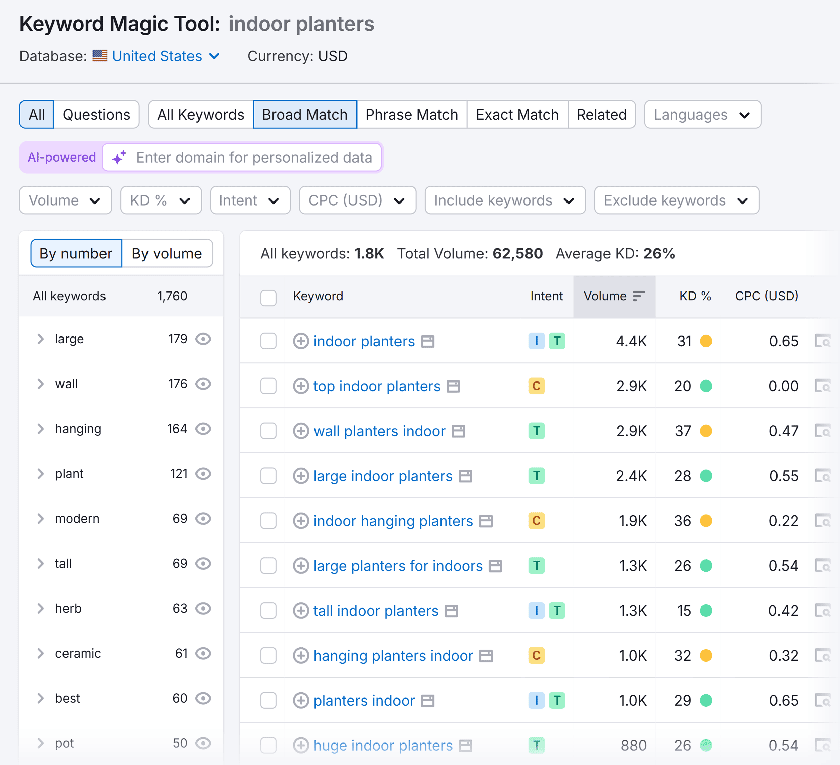Expand the "hanging" keyword group

point(41,429)
